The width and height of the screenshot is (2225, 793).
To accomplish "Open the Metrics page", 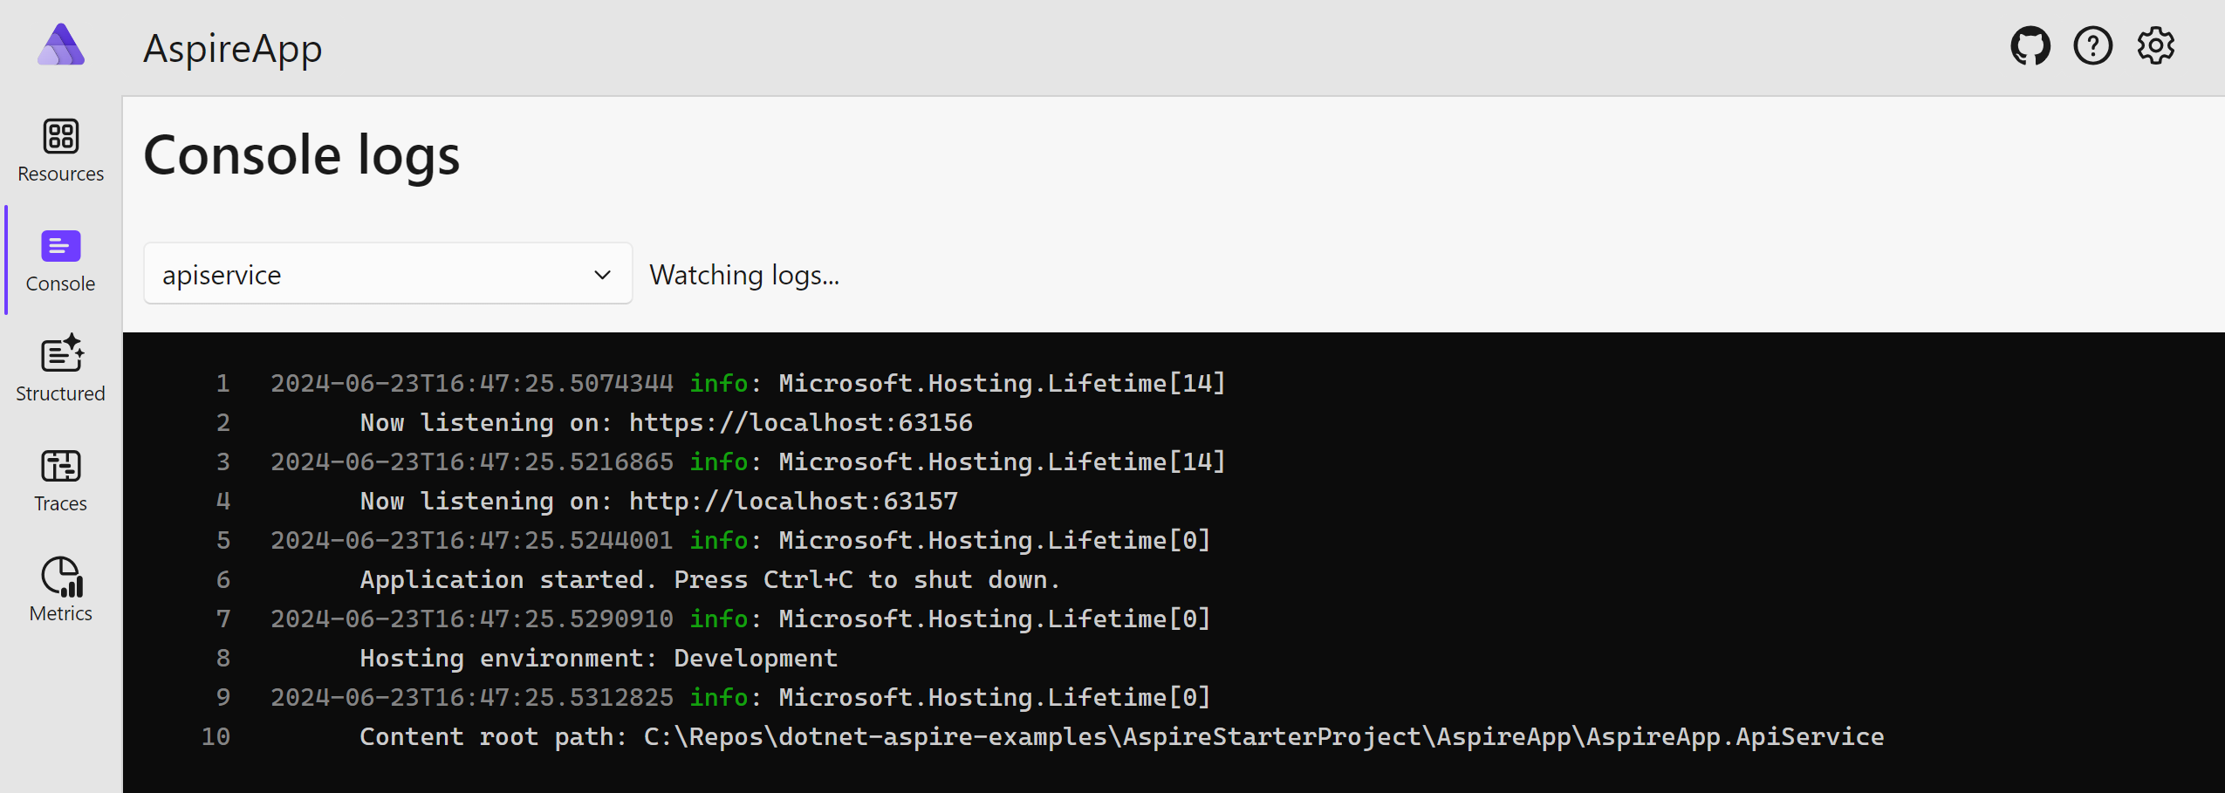I will tap(59, 589).
